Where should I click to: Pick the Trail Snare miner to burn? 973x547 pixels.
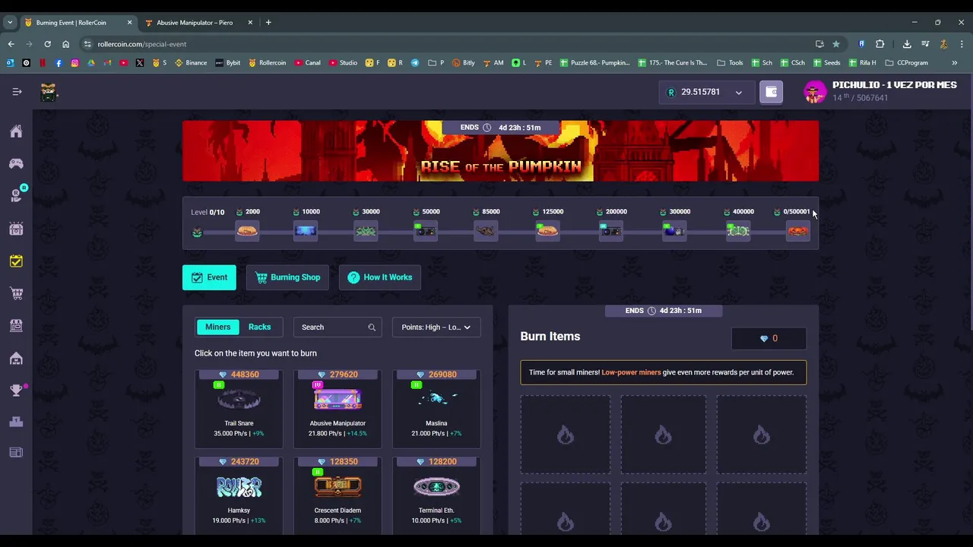click(x=239, y=407)
